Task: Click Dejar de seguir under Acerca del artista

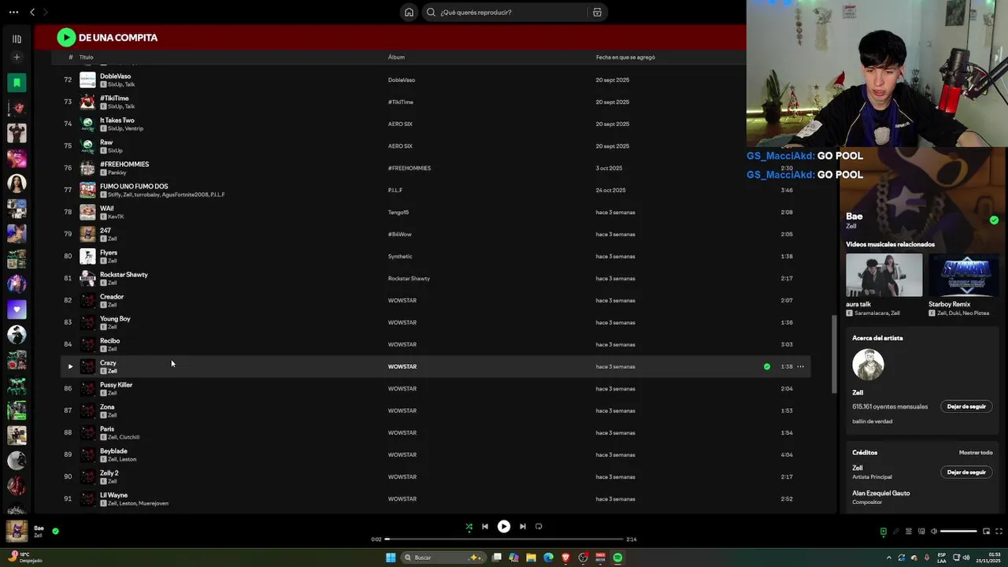Action: (x=966, y=406)
